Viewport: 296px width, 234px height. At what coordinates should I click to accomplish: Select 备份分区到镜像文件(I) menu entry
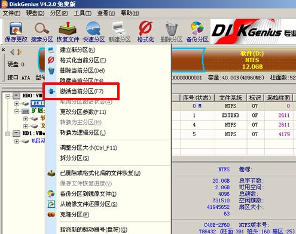[x=108, y=194]
